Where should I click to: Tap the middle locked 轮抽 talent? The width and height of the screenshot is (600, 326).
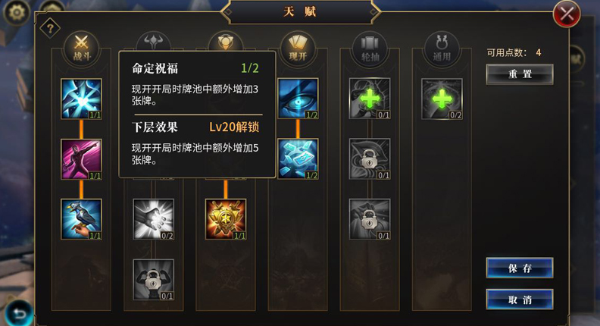[370, 159]
